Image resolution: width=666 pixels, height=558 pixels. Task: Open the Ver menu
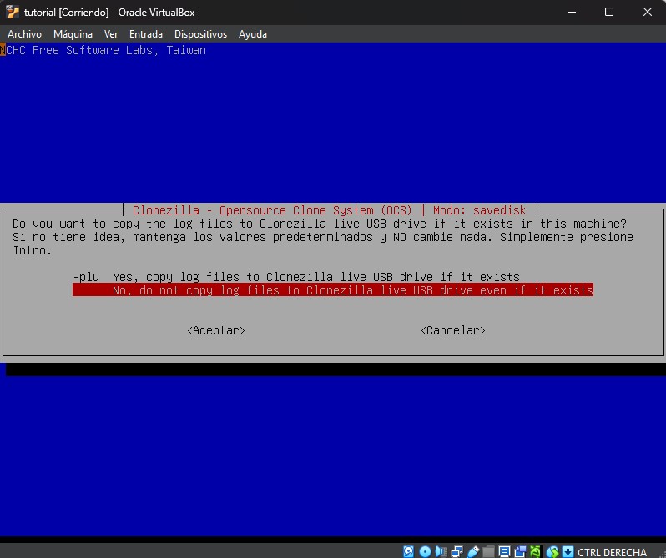tap(111, 34)
